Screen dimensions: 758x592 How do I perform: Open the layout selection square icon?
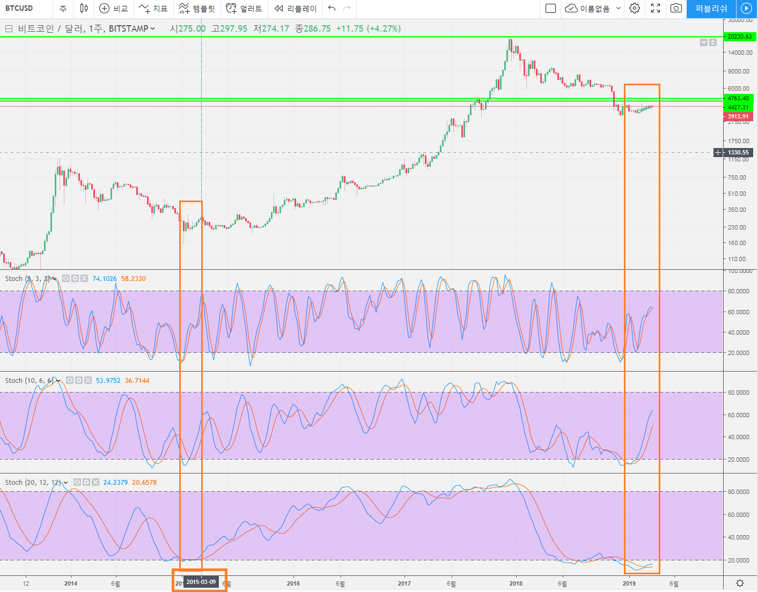click(x=550, y=9)
